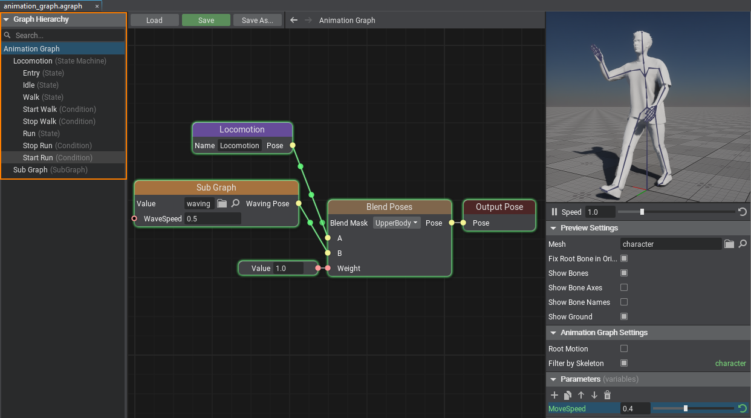Enable Show Bone Axes
Screen dimensions: 751x418
tap(624, 287)
